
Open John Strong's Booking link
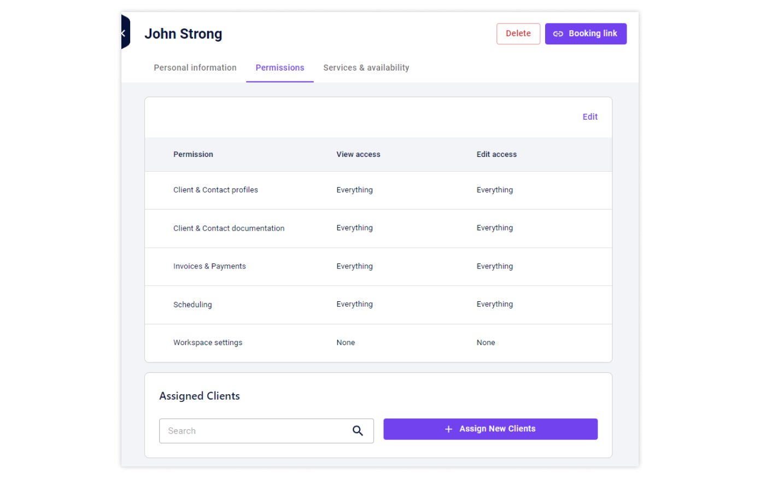point(586,33)
